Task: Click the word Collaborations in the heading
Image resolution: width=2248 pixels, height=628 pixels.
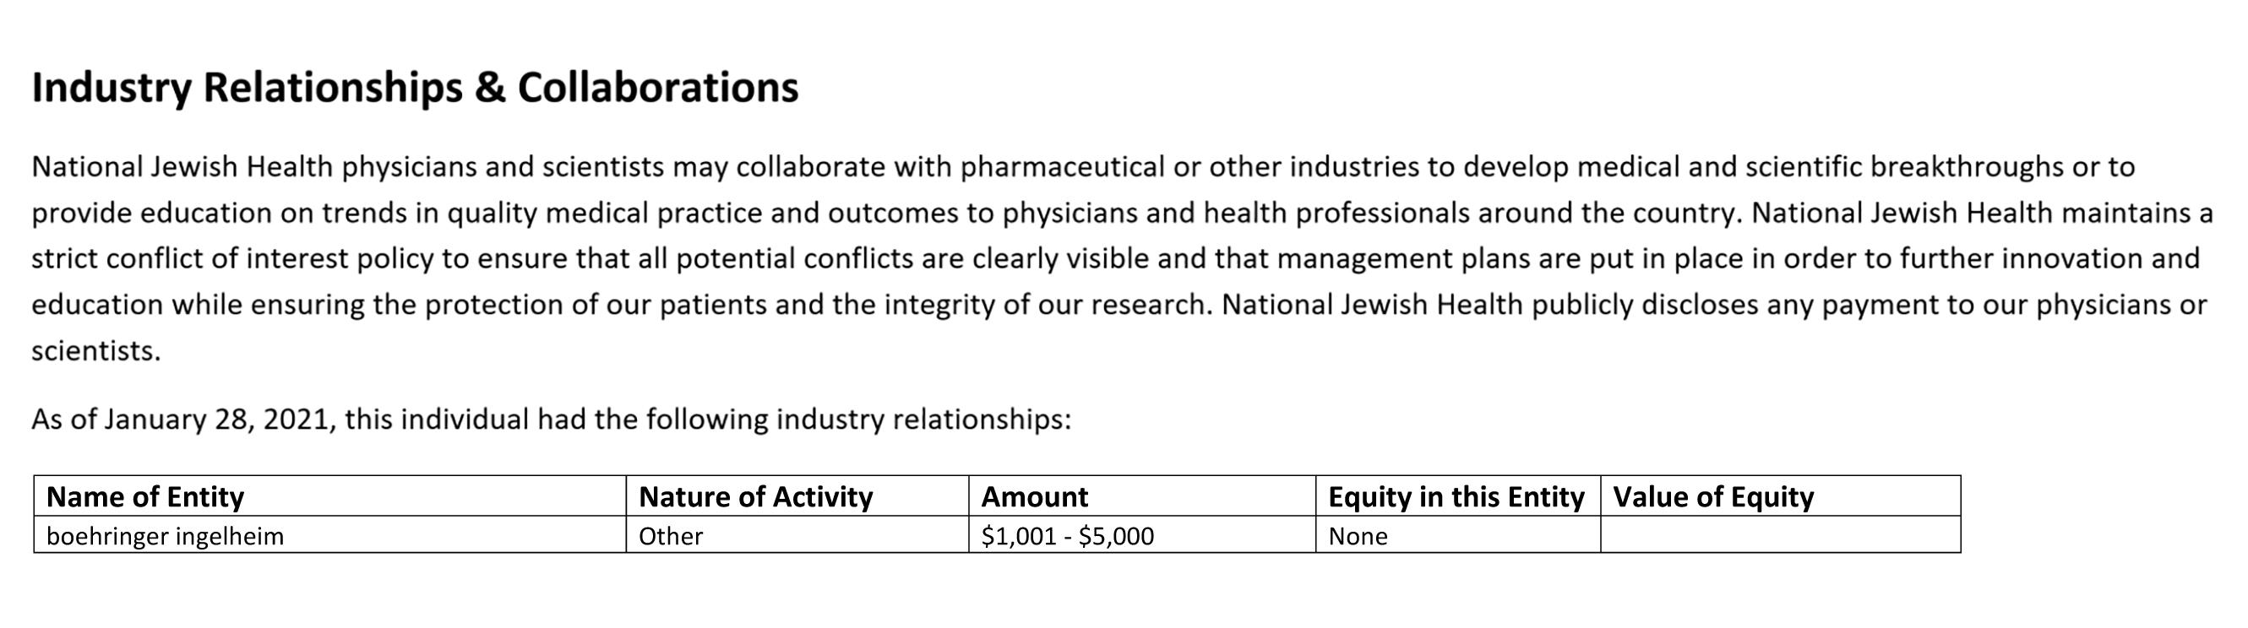Action: [x=658, y=88]
